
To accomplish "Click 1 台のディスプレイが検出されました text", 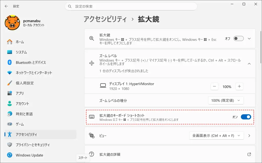I will coord(124,71).
